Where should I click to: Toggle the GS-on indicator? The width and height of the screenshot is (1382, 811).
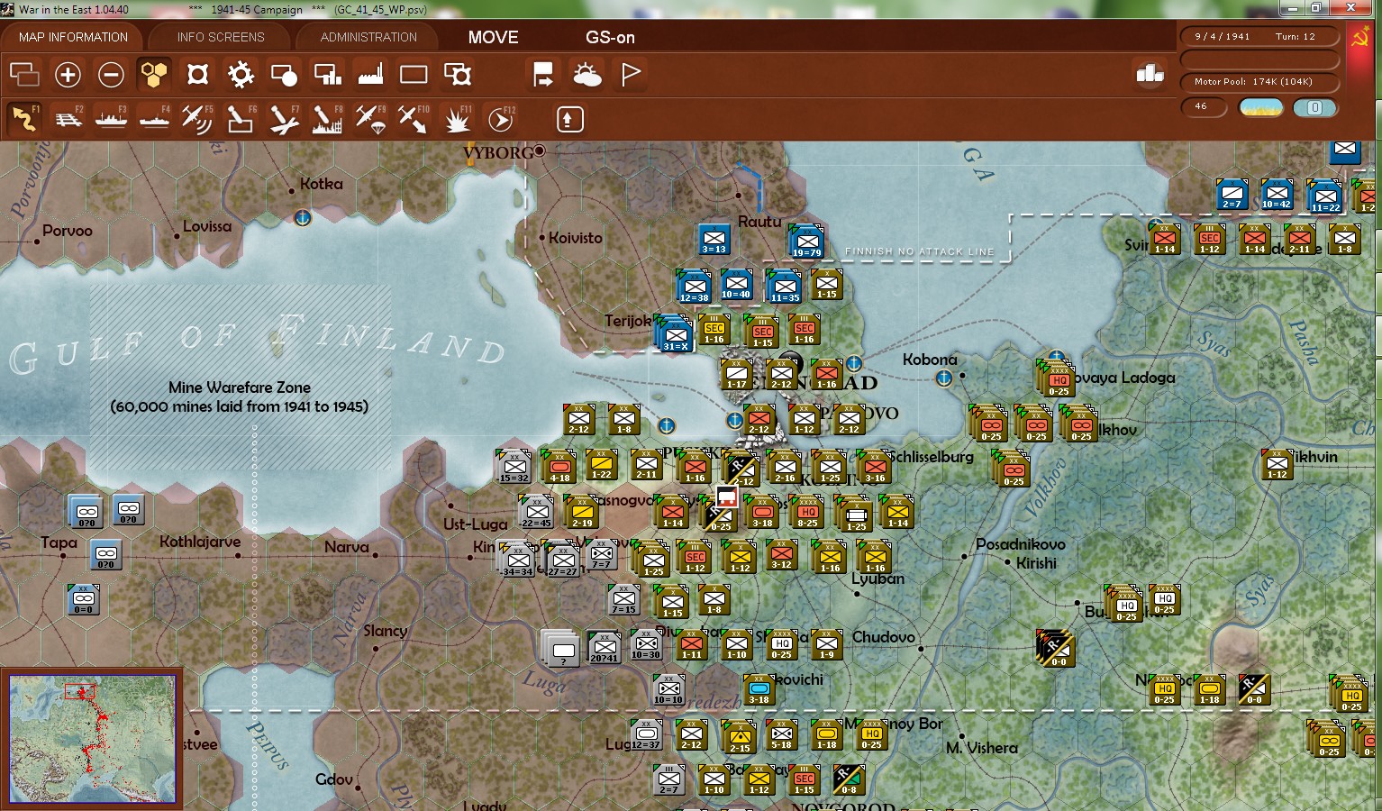tap(610, 37)
